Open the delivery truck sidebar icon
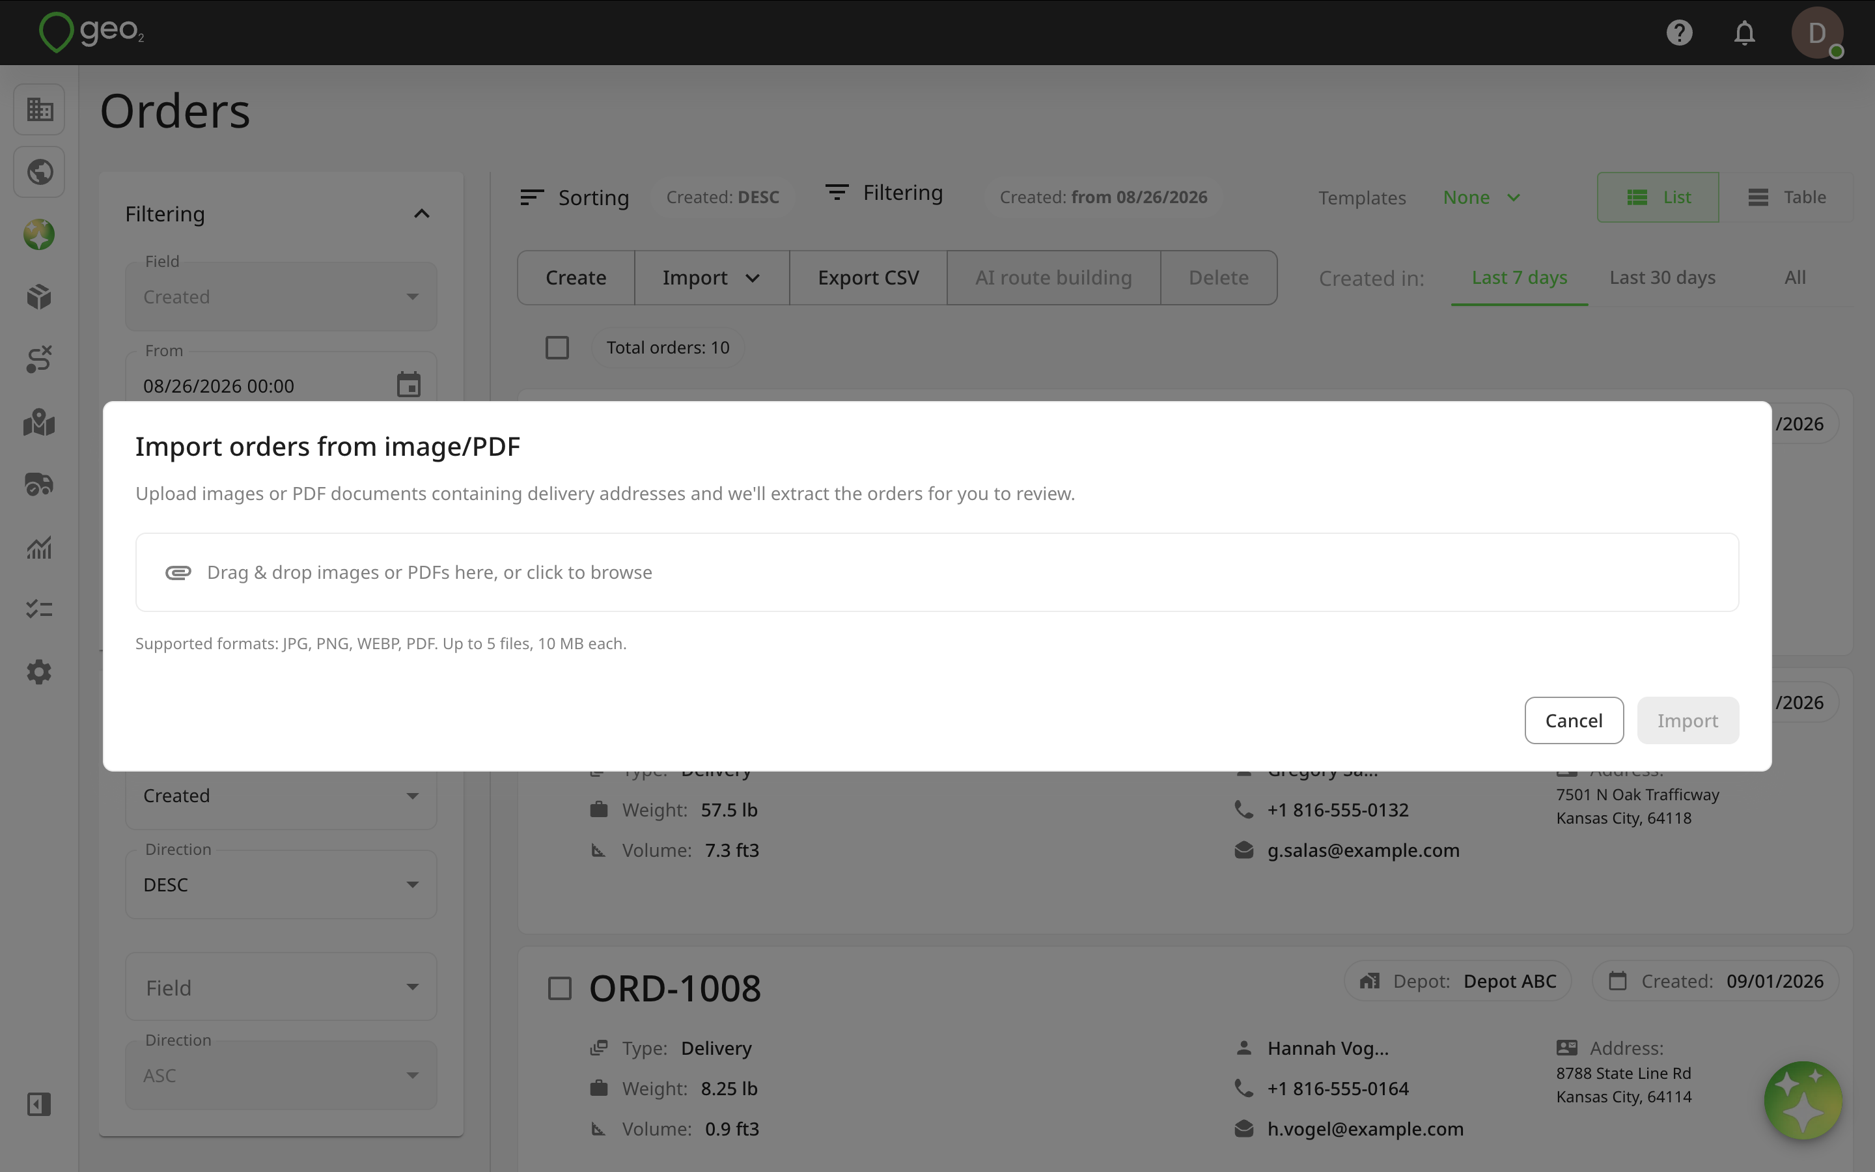The width and height of the screenshot is (1875, 1172). (40, 484)
